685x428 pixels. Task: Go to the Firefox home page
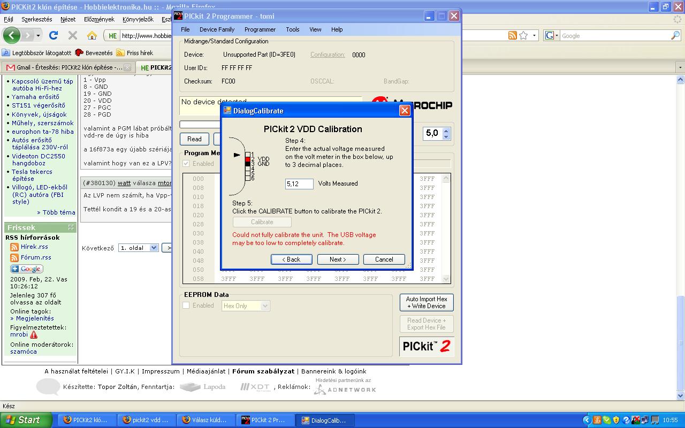92,36
